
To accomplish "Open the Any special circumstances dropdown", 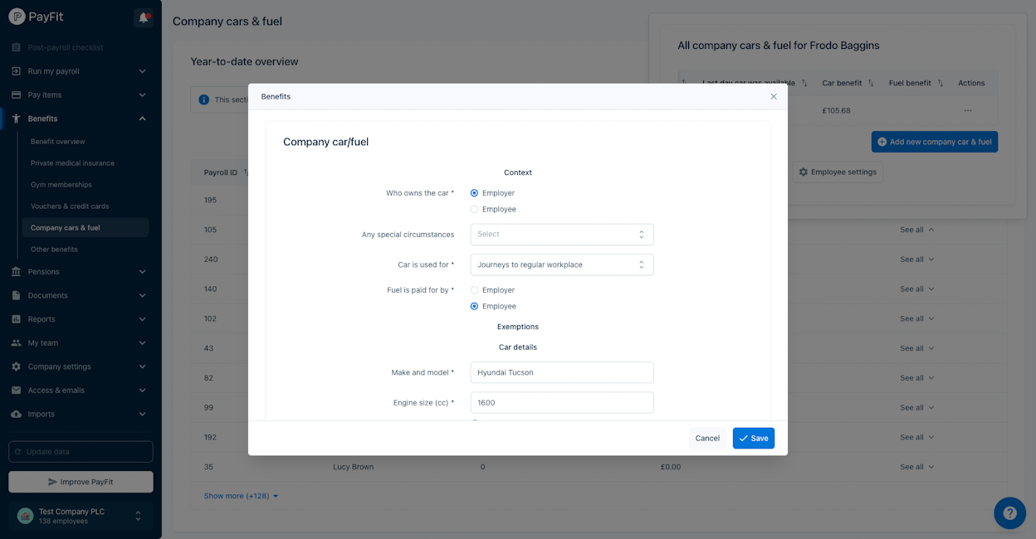I will pos(562,235).
